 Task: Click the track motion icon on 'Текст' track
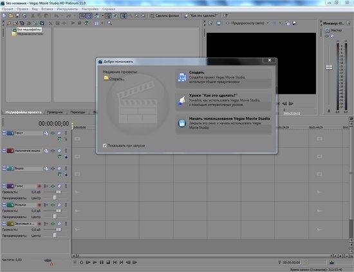click(x=46, y=133)
